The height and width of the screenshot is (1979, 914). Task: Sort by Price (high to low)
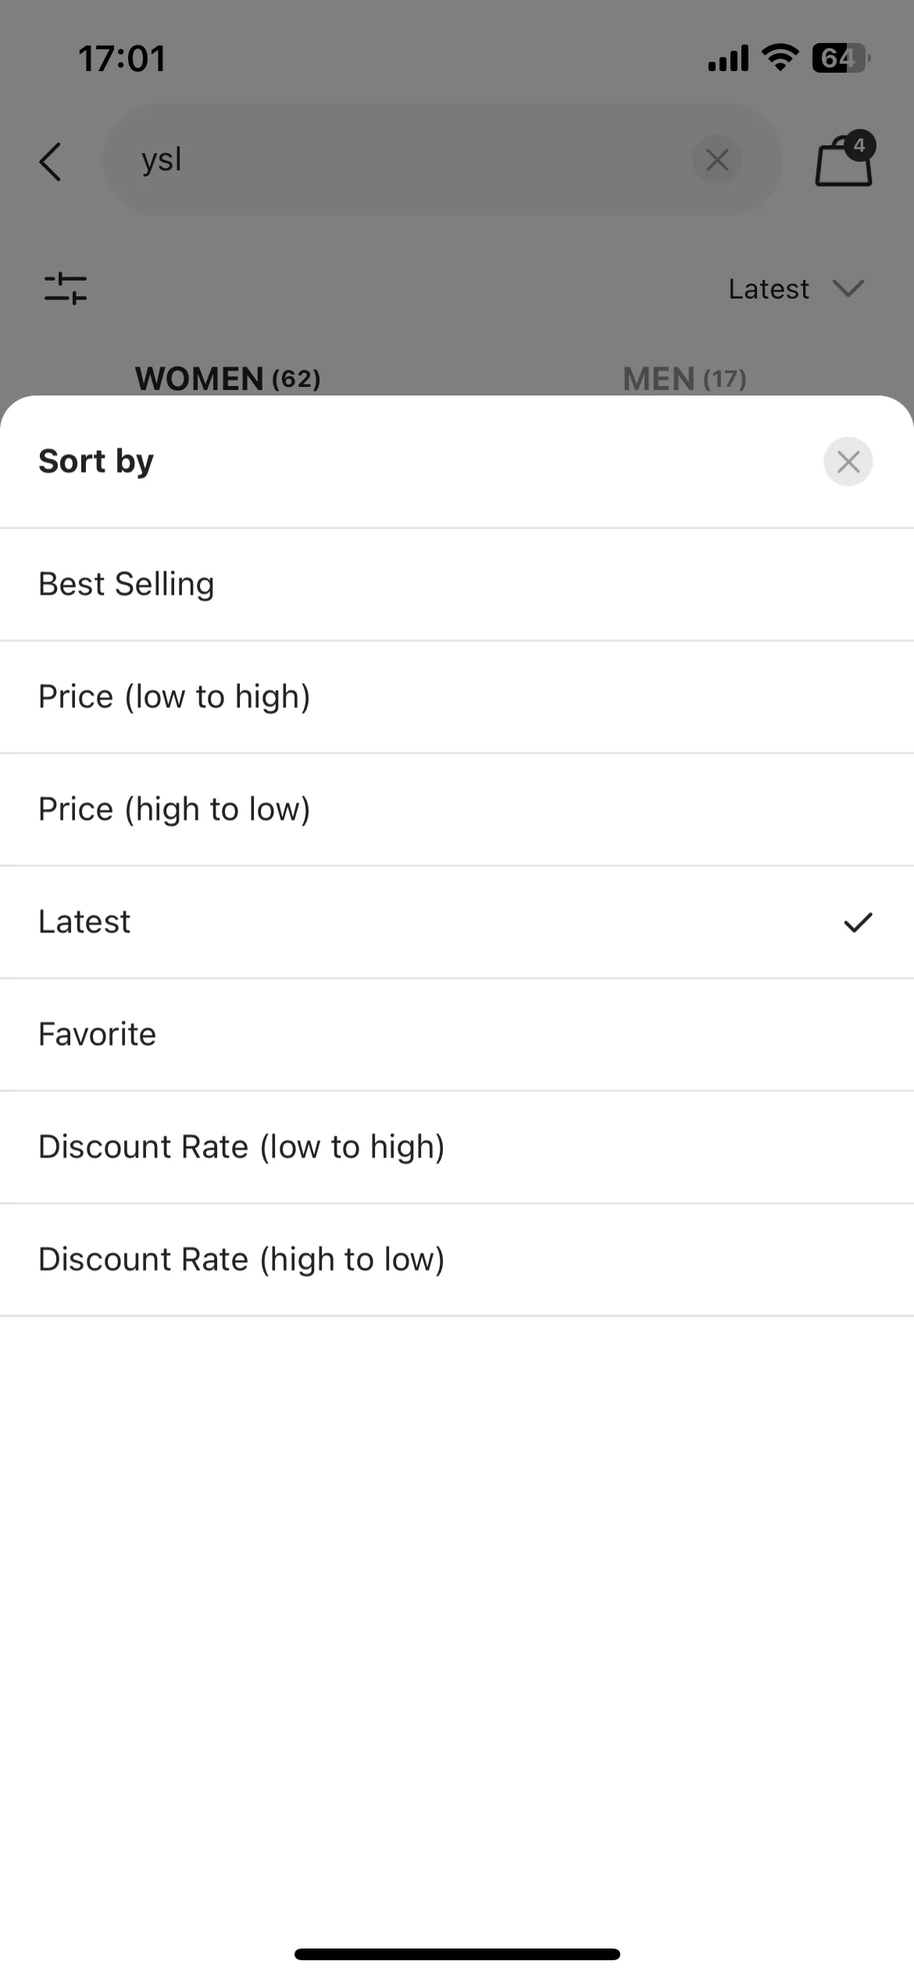(x=457, y=810)
